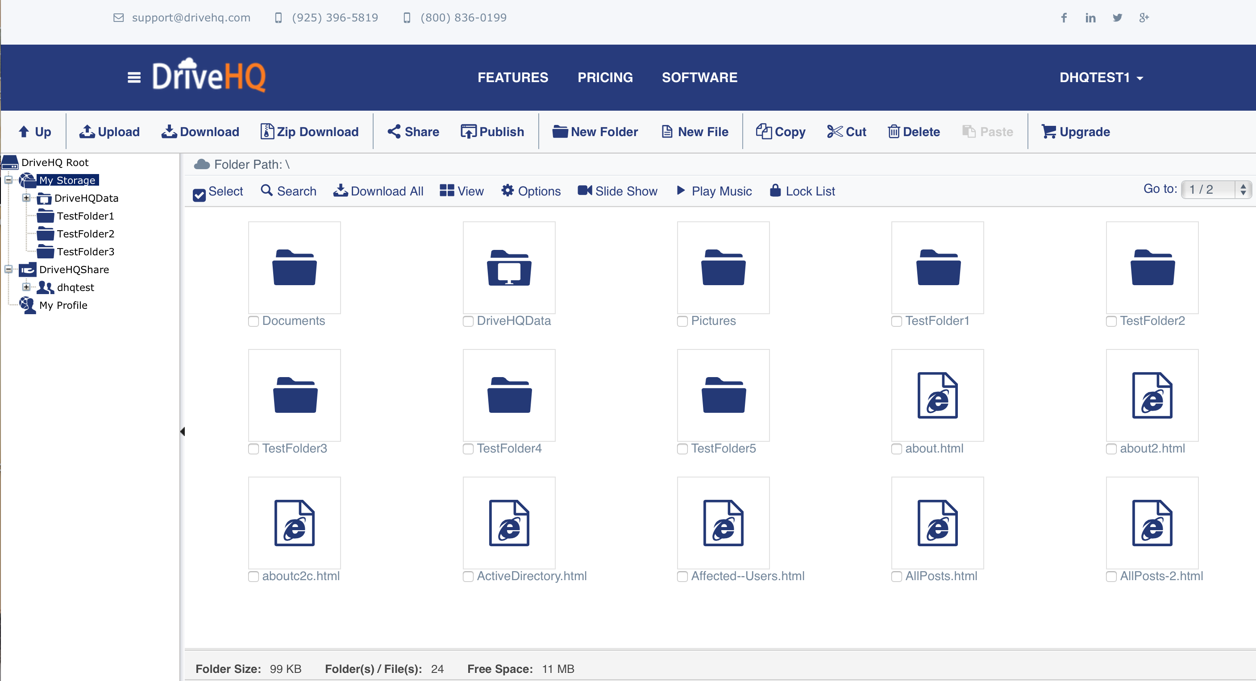Screen dimensions: 1256x681
Task: Open the Twitter social icon
Action: coord(1117,18)
